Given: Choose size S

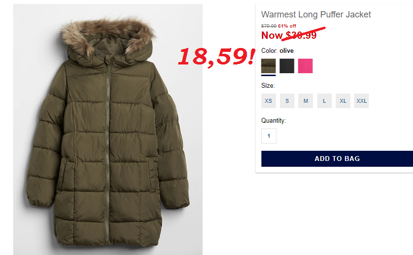Looking at the screenshot, I should pos(287,101).
